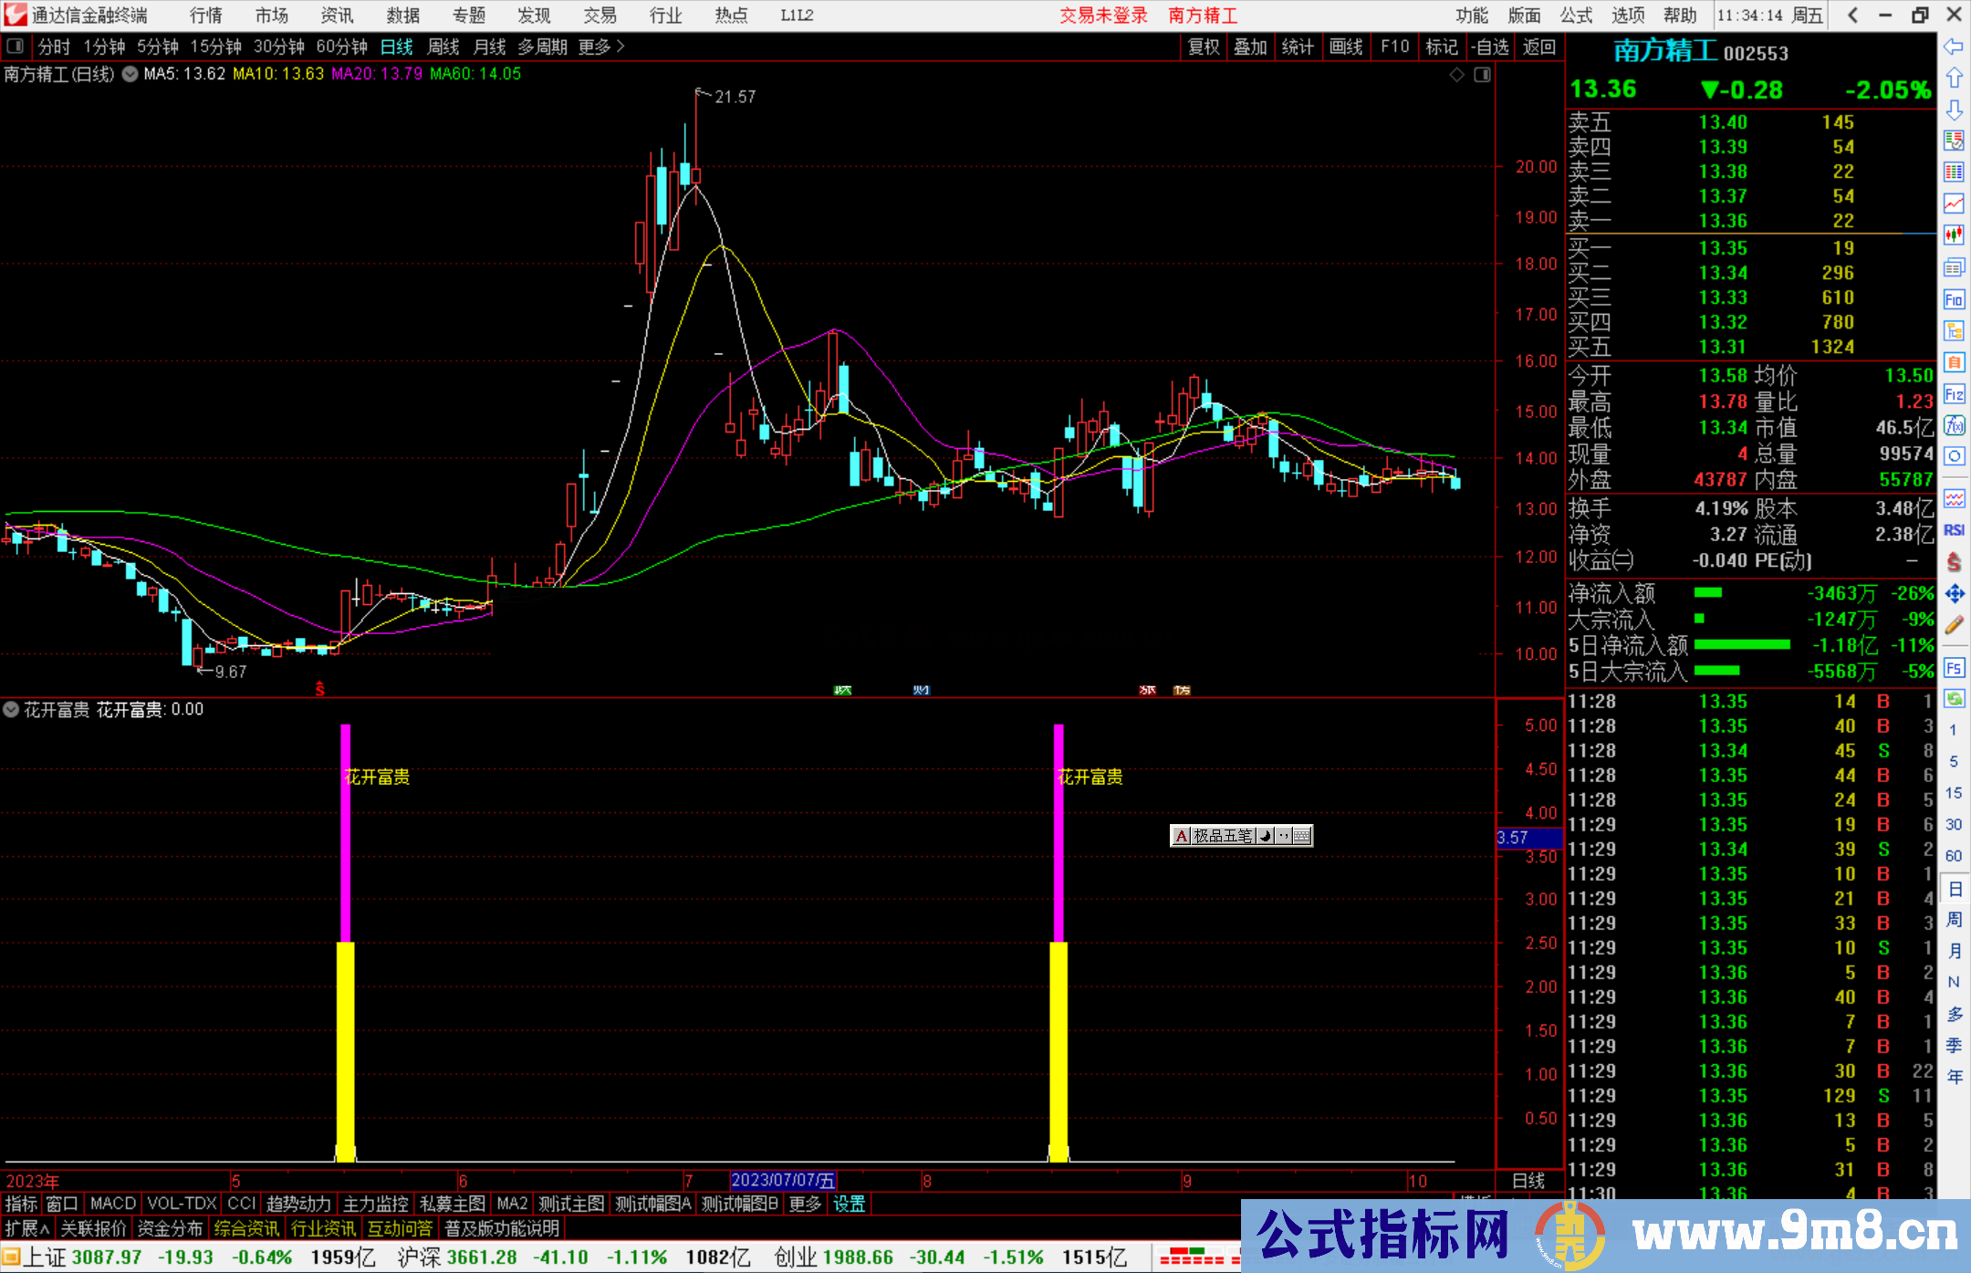Select the pencil drawing tool icon
The width and height of the screenshot is (1971, 1273).
tap(1954, 625)
